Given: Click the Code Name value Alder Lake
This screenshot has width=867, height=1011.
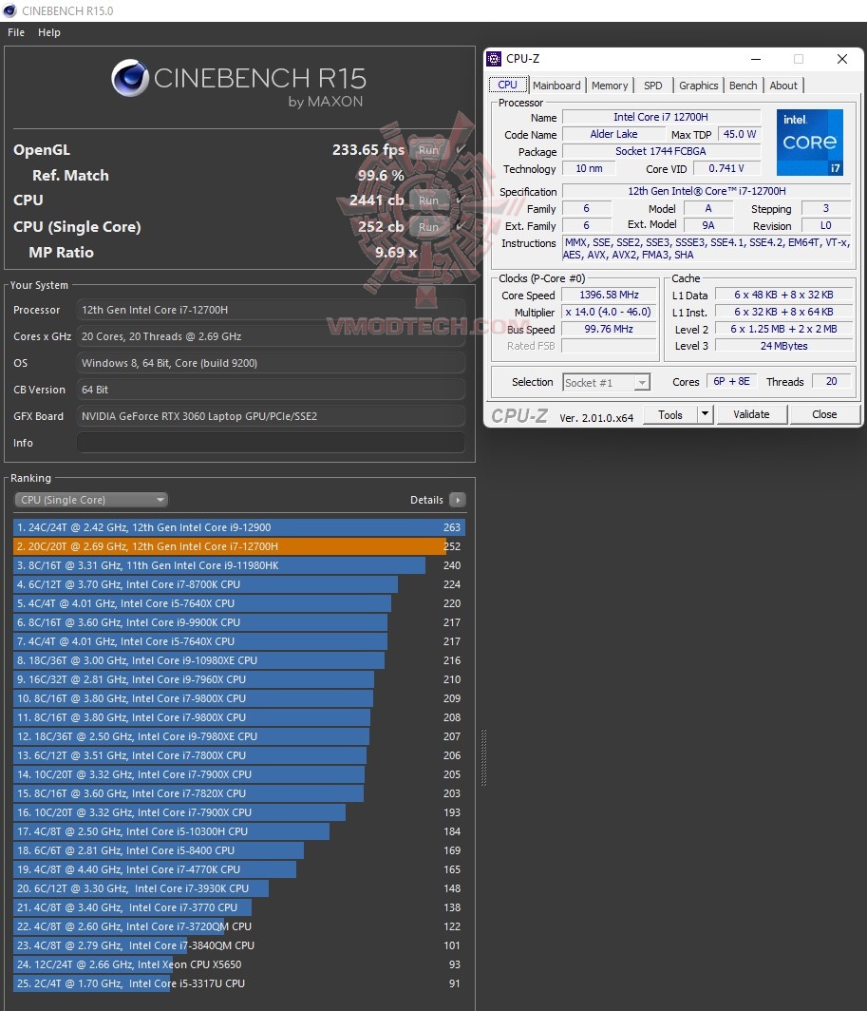Looking at the screenshot, I should 613,134.
